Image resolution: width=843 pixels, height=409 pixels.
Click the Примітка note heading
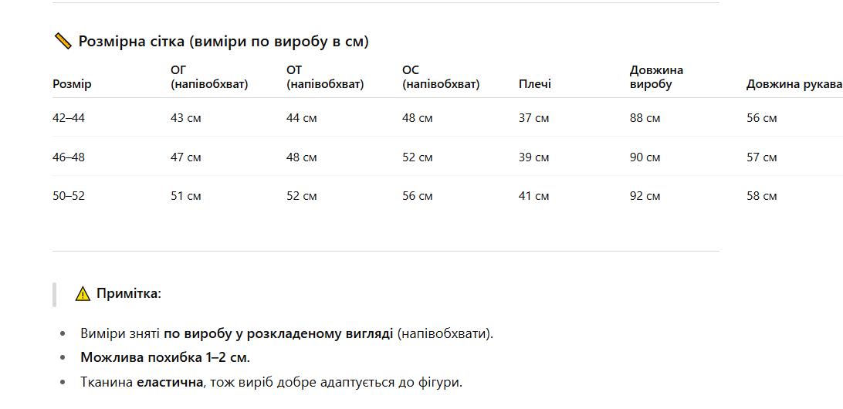[x=129, y=294]
